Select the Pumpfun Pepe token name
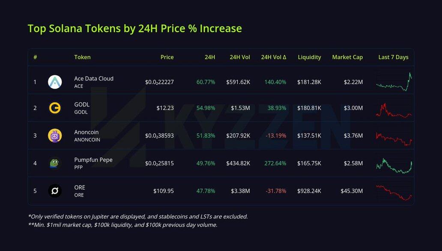The image size is (442, 251). coord(93,160)
